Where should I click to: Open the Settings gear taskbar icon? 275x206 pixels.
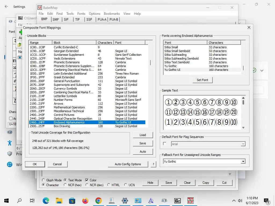[125, 201]
